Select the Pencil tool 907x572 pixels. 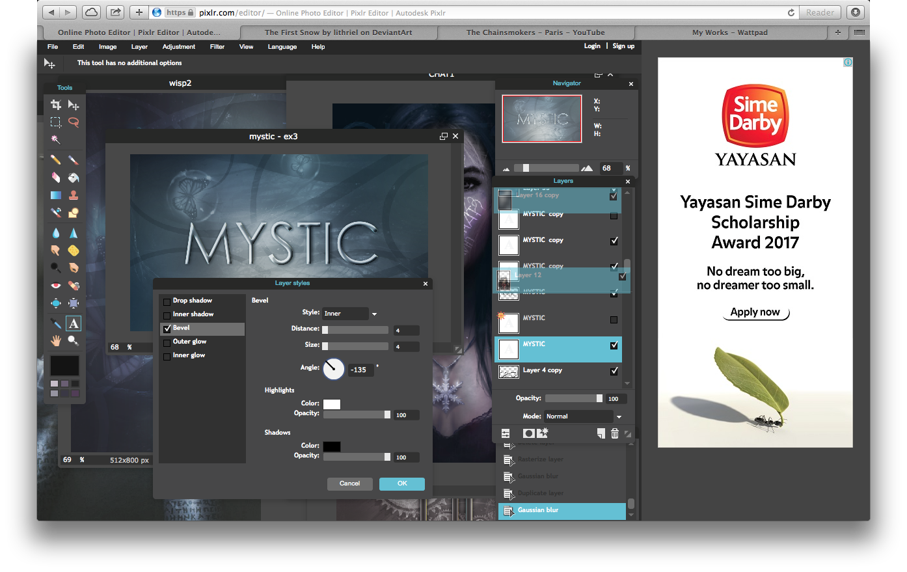tap(56, 160)
